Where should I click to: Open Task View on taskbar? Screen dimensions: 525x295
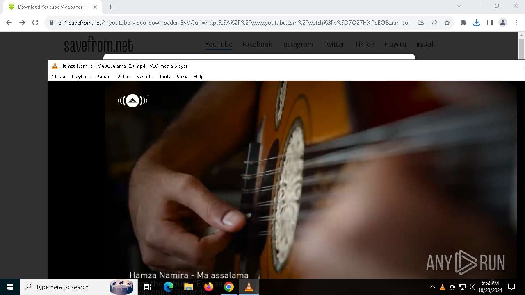pos(147,287)
